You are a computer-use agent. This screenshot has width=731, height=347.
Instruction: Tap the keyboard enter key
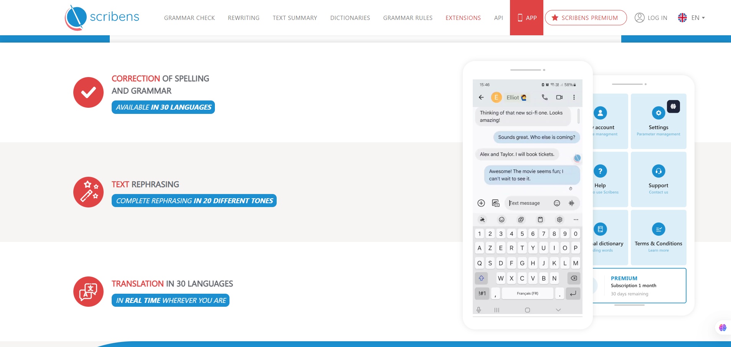(x=573, y=294)
